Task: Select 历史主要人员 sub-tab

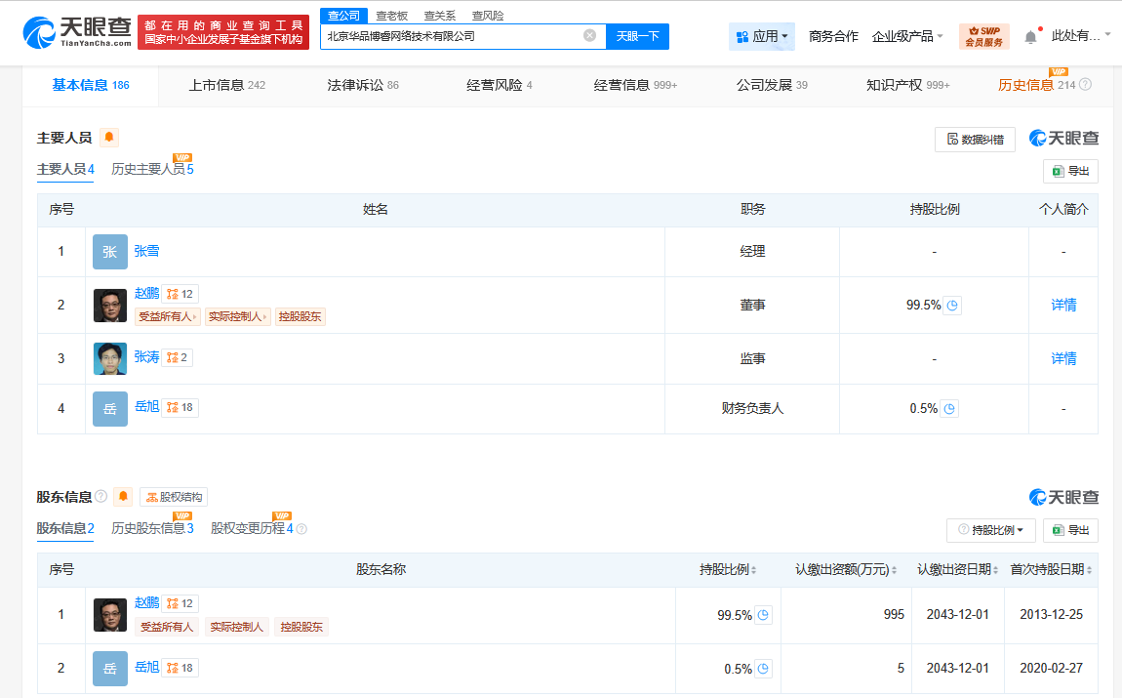Action: (x=151, y=170)
